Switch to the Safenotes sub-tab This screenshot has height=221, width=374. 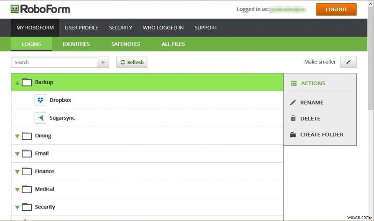click(x=126, y=44)
